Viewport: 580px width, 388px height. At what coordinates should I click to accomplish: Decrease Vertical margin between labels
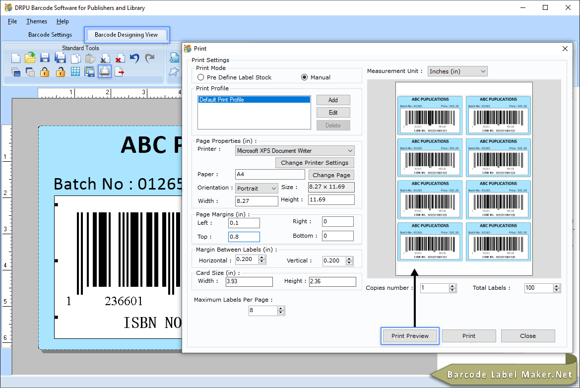(349, 262)
